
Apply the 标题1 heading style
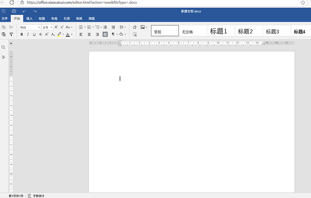pos(219,32)
